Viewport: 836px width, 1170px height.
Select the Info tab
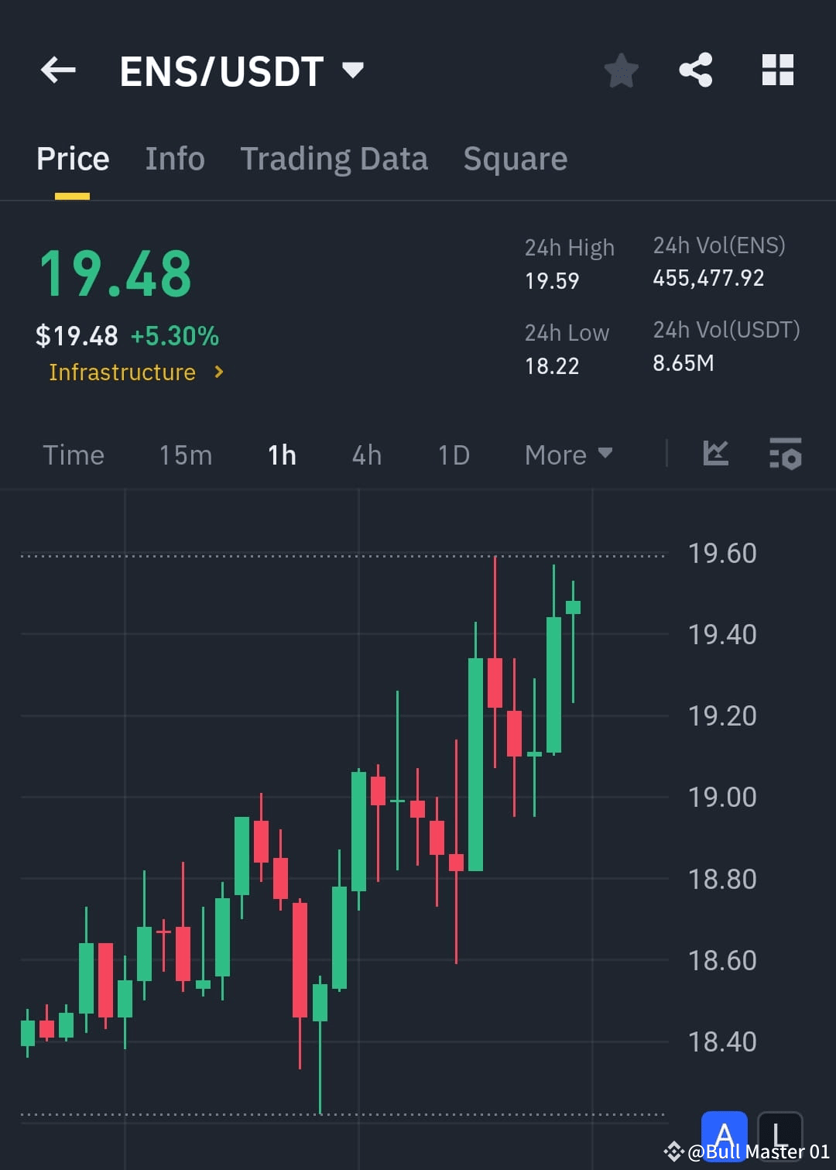coord(174,159)
